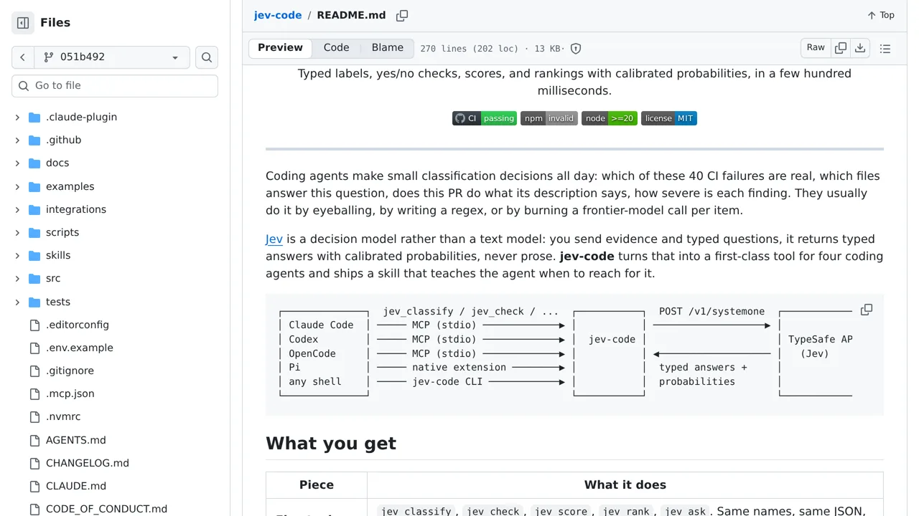The height and width of the screenshot is (516, 919).
Task: Switch to the Preview tab
Action: pos(280,48)
